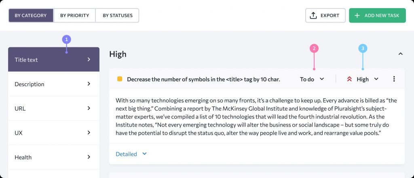Click the pink annotation marker 2
Screen dimensions: 414x178
(x=314, y=49)
